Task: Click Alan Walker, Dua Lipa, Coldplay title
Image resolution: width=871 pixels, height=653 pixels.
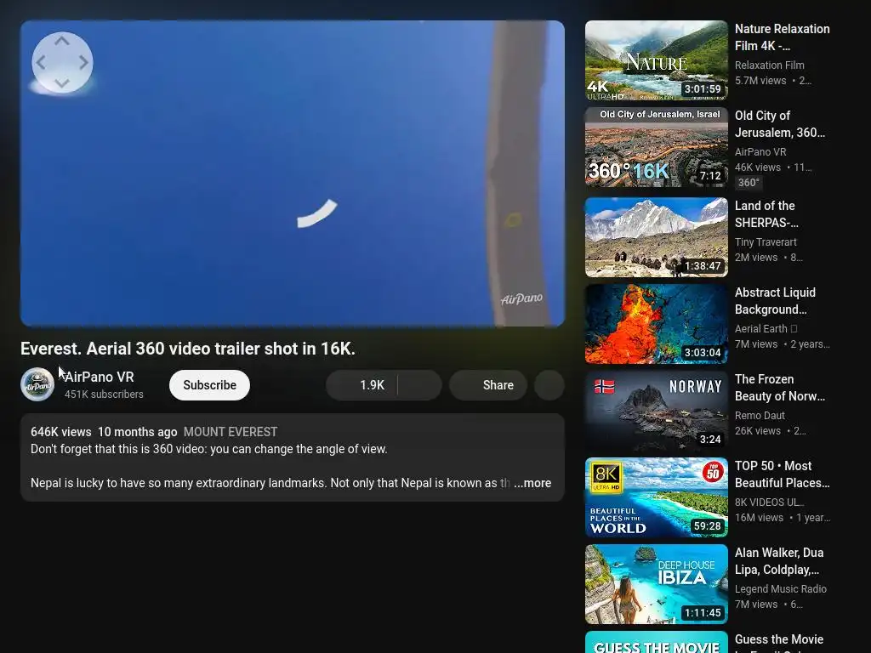Action: coord(779,560)
